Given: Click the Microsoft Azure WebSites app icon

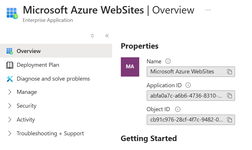Looking at the screenshot, I should (12, 13).
